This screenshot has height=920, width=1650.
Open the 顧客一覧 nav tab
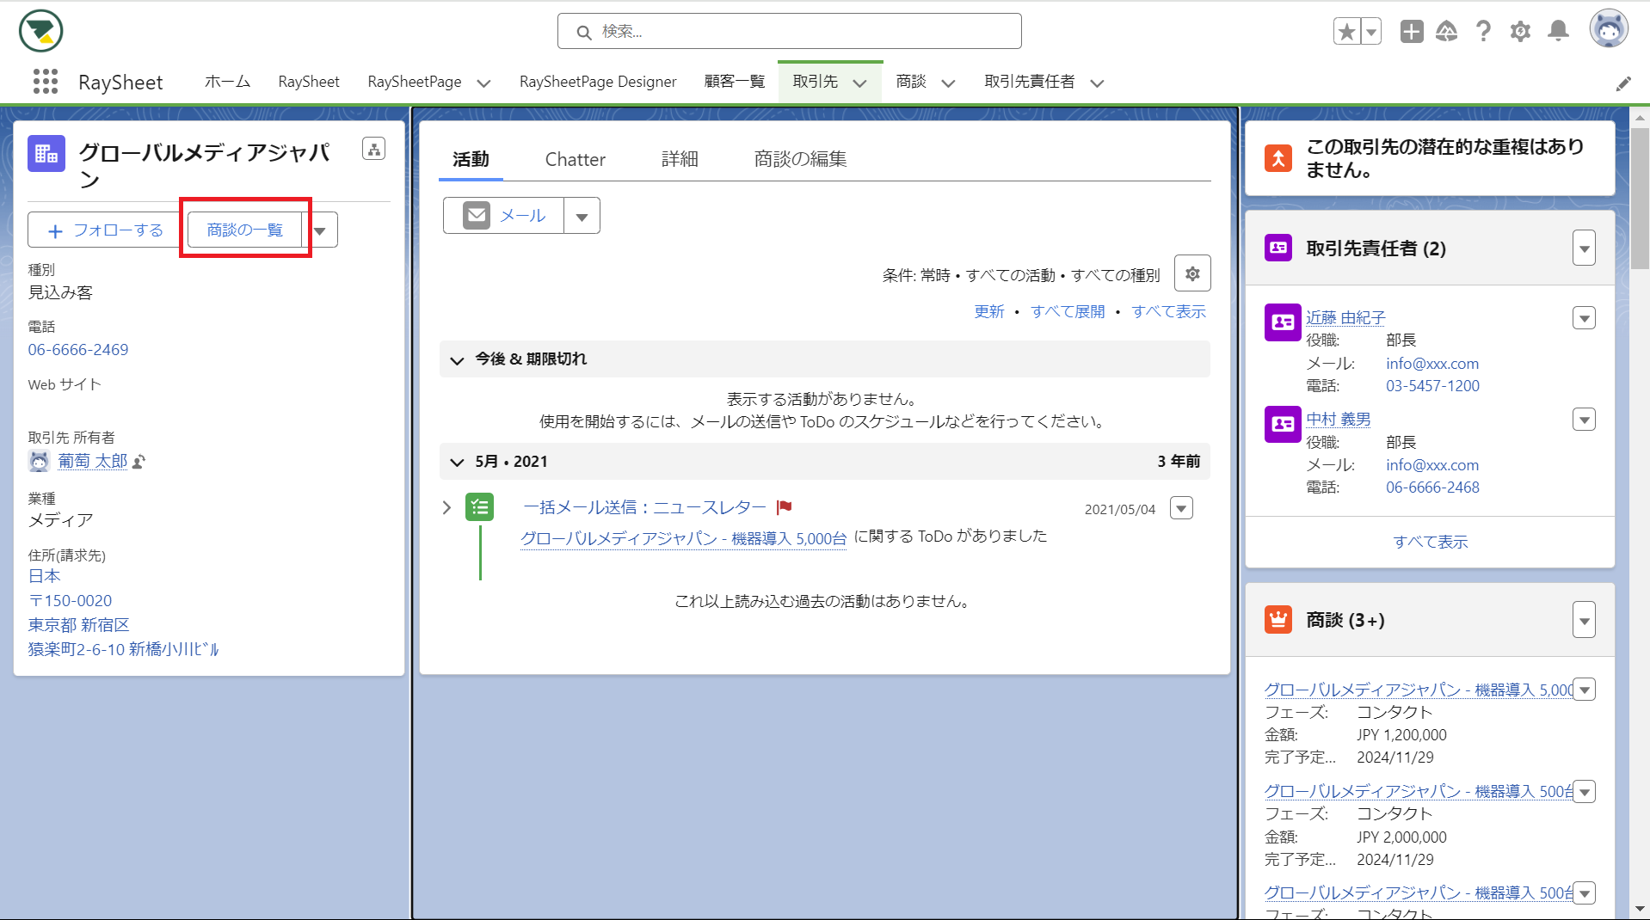(x=734, y=82)
